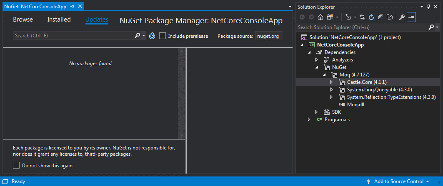This screenshot has height=186, width=443.
Task: Click the Show All Files icon
Action: [389, 17]
